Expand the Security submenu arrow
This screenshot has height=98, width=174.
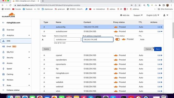(29, 57)
